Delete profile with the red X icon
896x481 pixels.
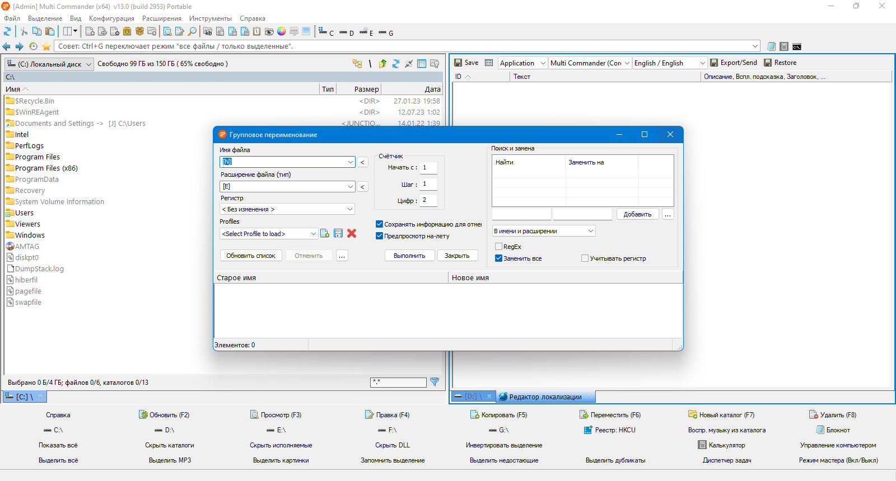352,233
